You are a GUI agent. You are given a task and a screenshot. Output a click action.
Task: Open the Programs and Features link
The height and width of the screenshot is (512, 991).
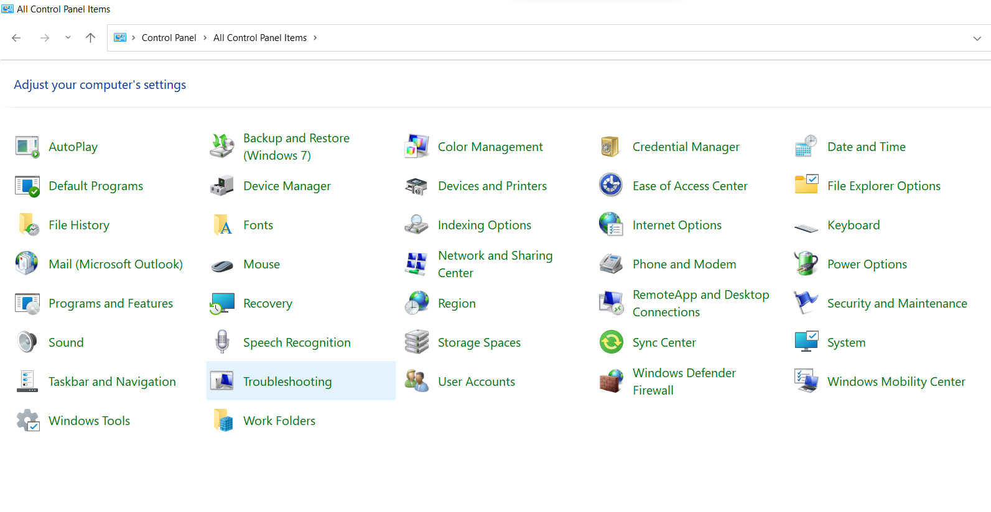click(x=111, y=303)
